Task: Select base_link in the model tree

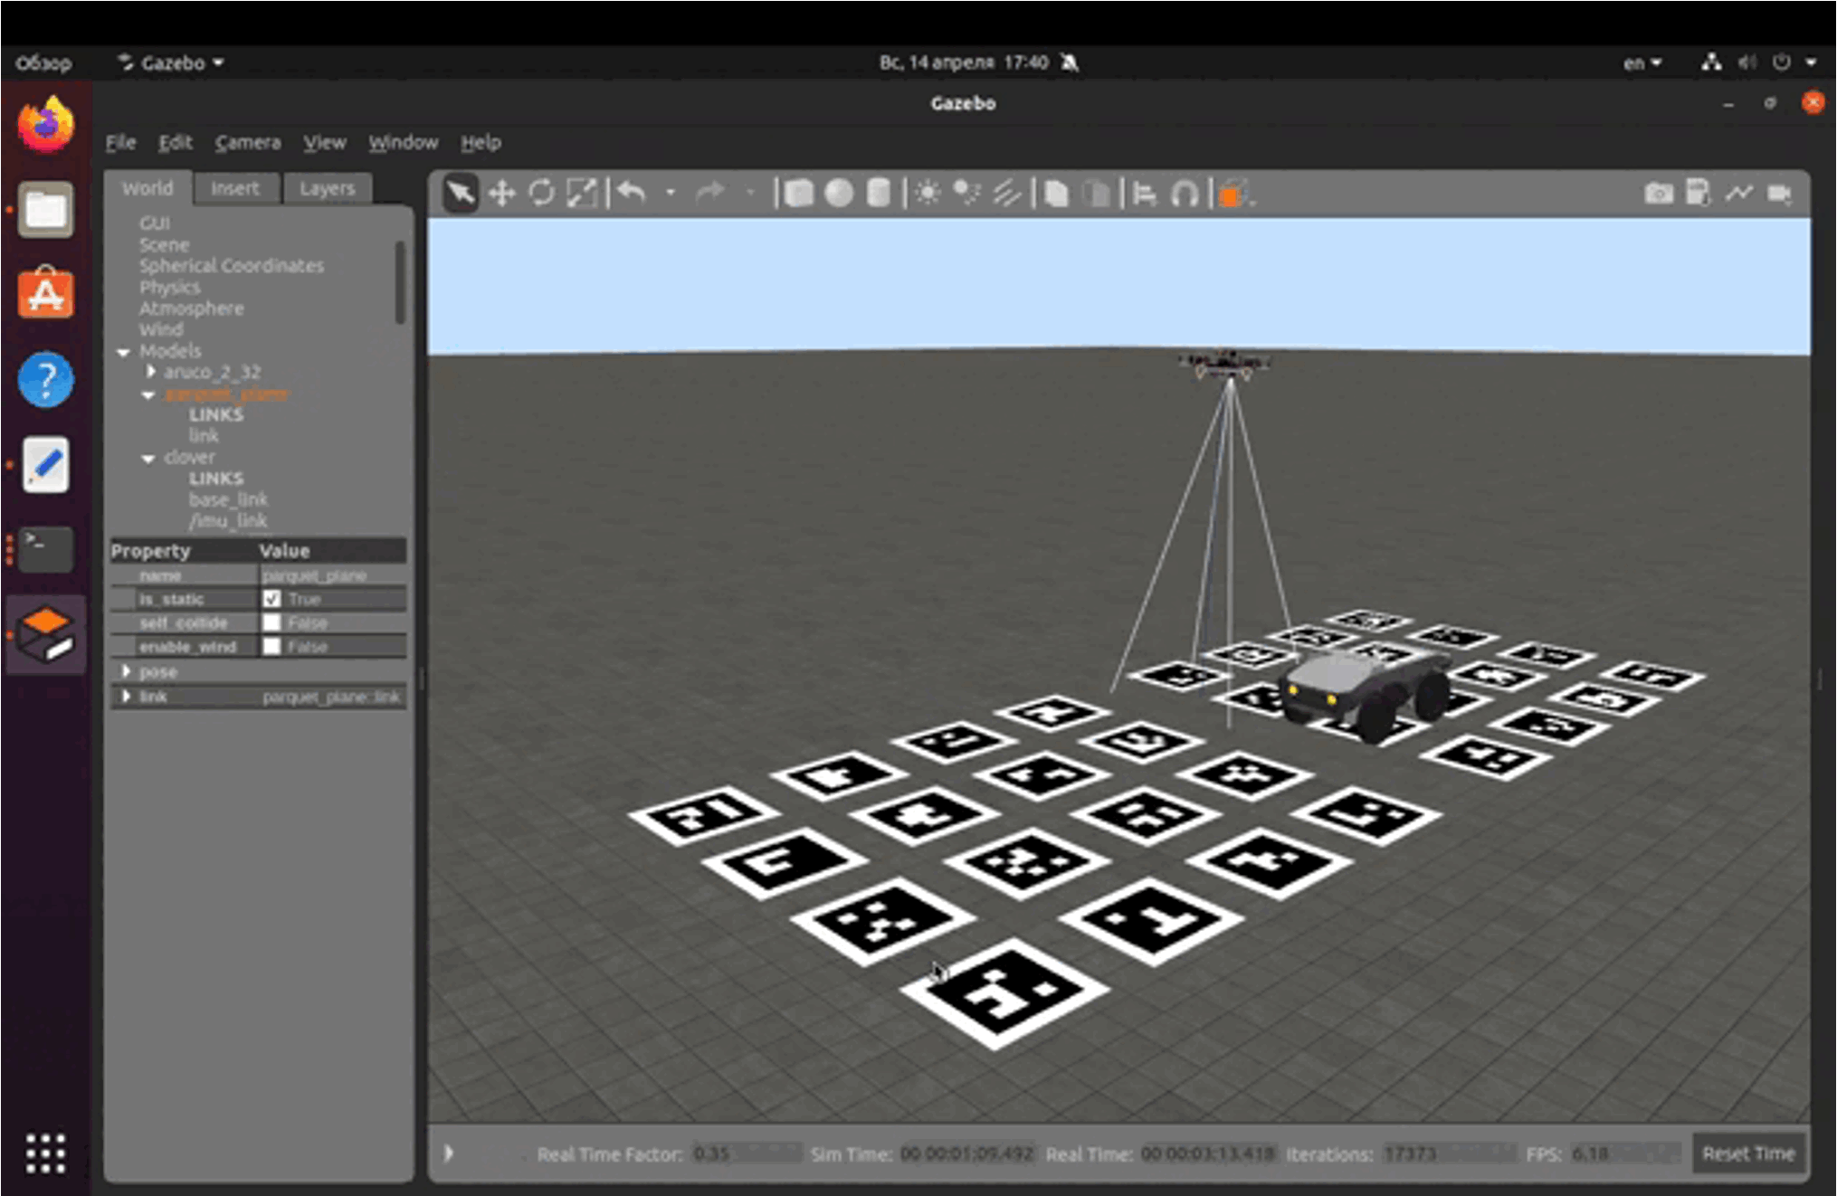Action: (x=228, y=499)
